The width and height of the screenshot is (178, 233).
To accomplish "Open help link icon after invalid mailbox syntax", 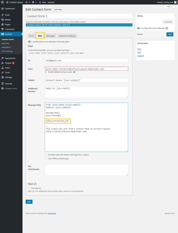I will [x=74, y=72].
